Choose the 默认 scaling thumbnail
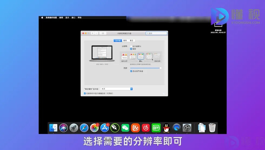 click(141, 56)
